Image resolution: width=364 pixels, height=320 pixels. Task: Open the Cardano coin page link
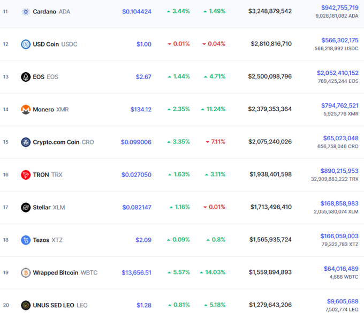click(44, 12)
